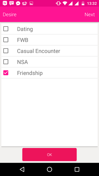Tap the Wi-Fi status icon
Image resolution: width=99 pixels, height=176 pixels.
65,3
